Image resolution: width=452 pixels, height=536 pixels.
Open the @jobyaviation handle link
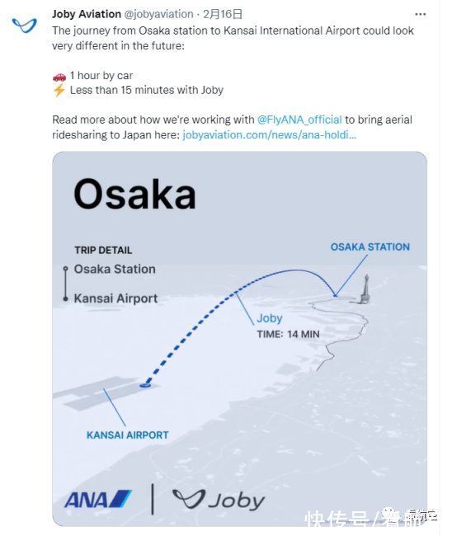click(x=158, y=14)
